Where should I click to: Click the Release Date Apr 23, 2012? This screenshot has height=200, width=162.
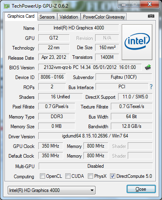[54, 57]
